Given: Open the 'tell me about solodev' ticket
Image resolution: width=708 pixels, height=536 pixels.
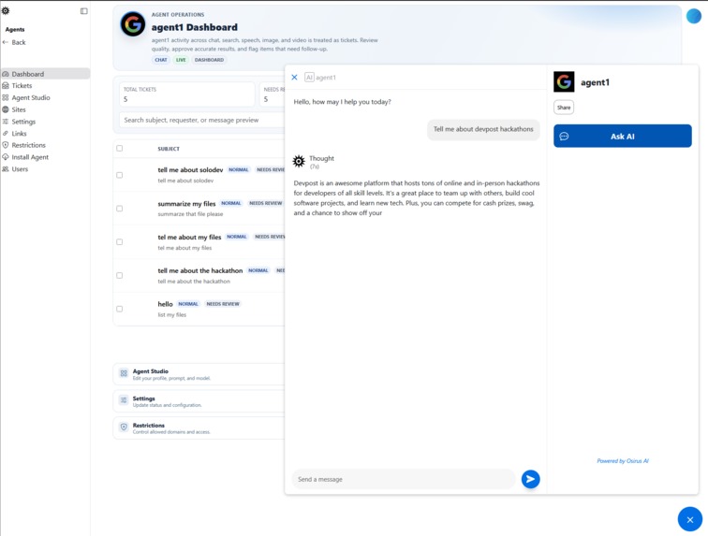Looking at the screenshot, I should point(190,170).
